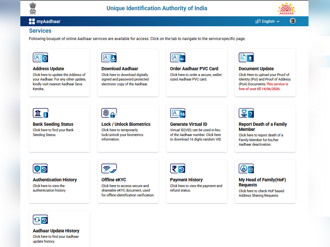This screenshot has height=247, width=330.
Task: Open the Payment History service link
Action: coord(186,180)
